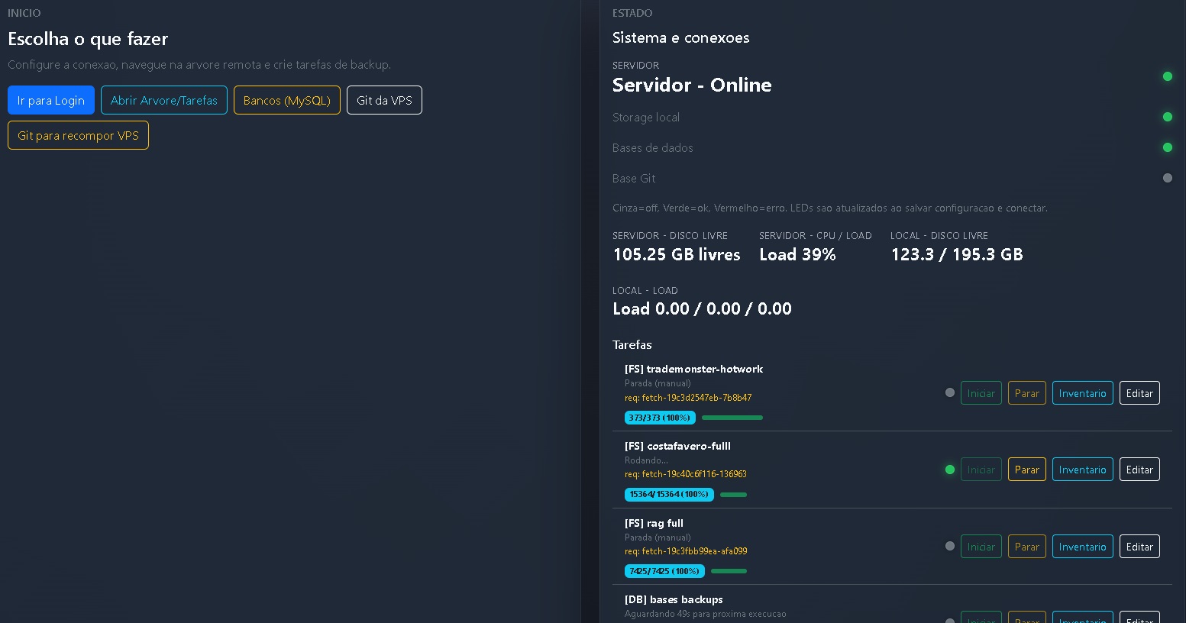Click the Bases de dados status LED
This screenshot has width=1186, height=623.
pos(1167,147)
